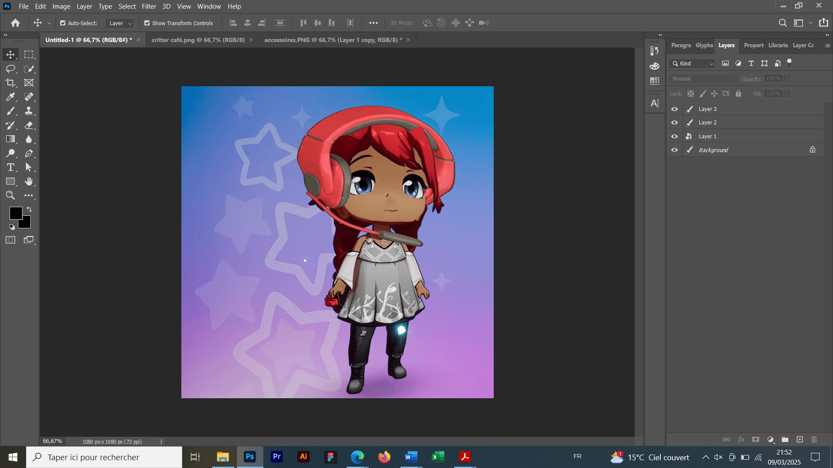Hide Layer 3 using its eye icon
Image resolution: width=833 pixels, height=468 pixels.
674,109
